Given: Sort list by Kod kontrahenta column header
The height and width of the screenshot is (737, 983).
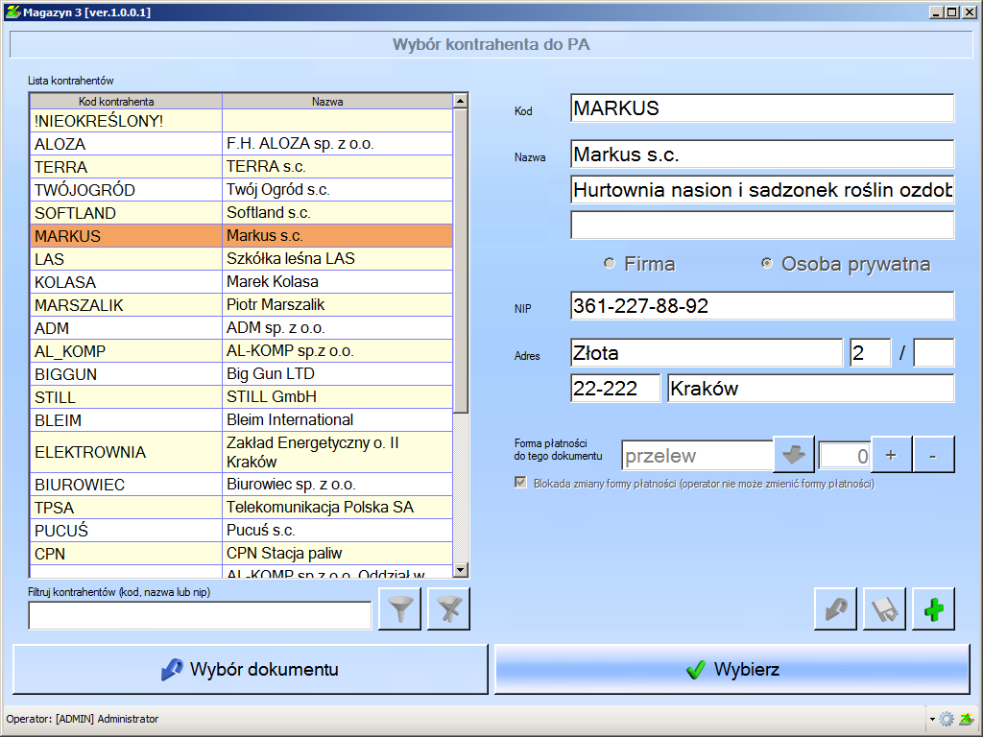Looking at the screenshot, I should [126, 101].
